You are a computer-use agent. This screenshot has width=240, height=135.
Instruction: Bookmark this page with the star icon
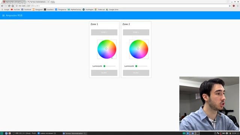tap(229, 6)
